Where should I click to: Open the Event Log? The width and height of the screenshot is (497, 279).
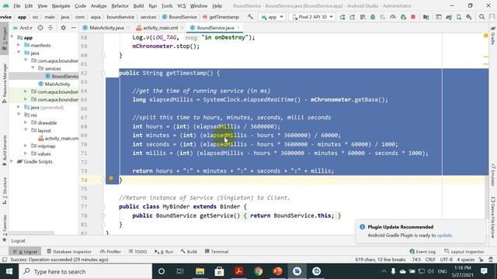[x=422, y=252]
